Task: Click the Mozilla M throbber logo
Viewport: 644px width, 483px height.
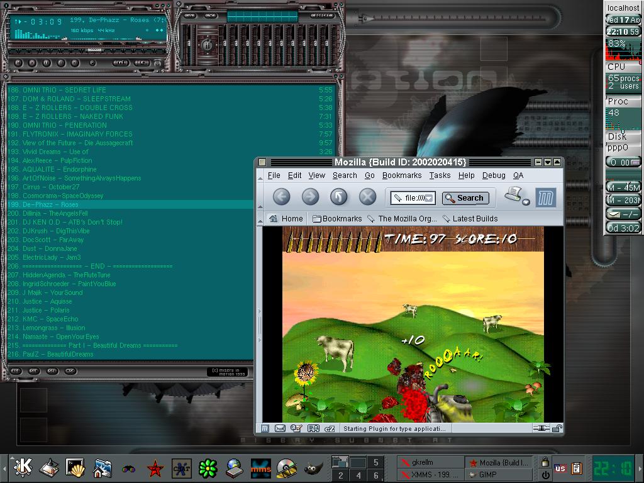Action: coord(546,198)
